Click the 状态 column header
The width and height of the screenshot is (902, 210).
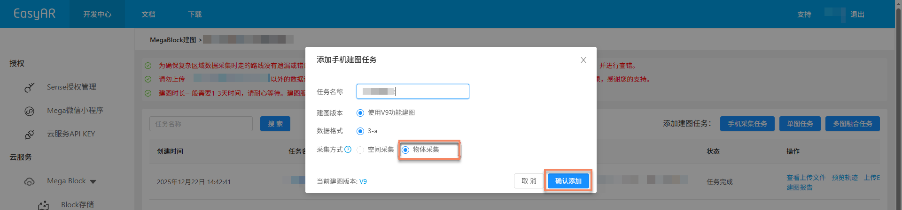tap(713, 151)
